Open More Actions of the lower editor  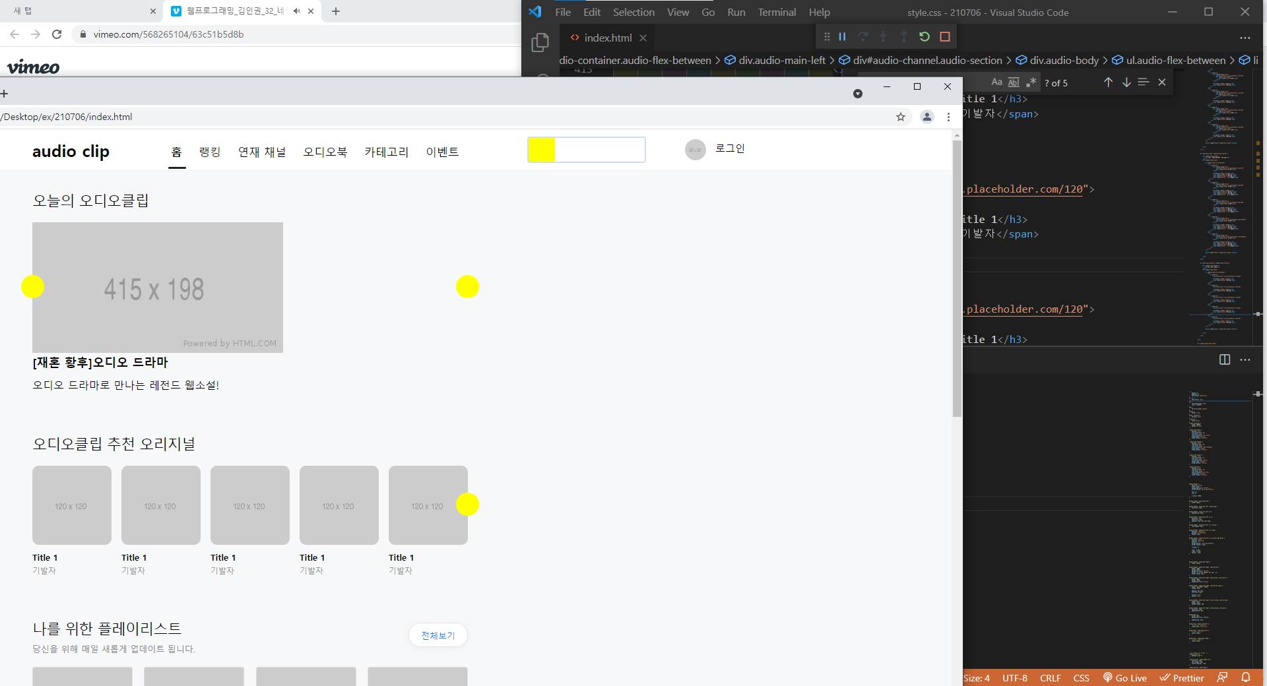tap(1245, 359)
